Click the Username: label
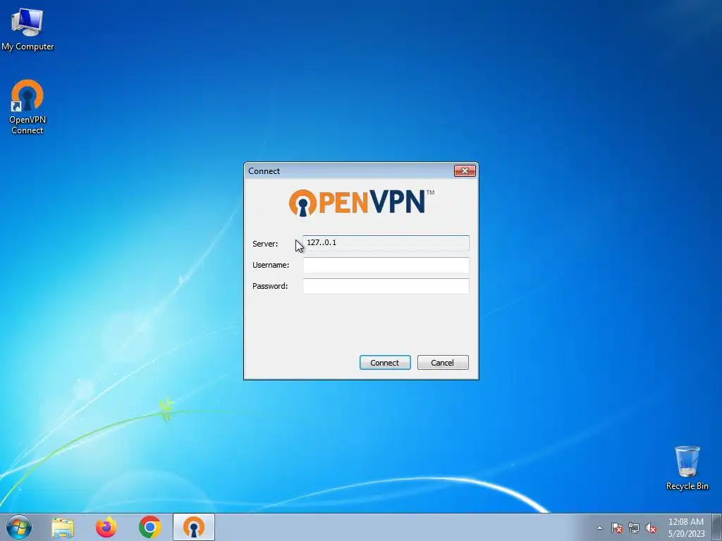The height and width of the screenshot is (541, 722). tap(271, 265)
